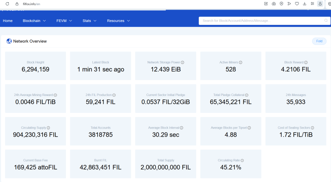Click info icon next to Average Blocks per Tipset
The image size is (331, 182).
(249, 128)
